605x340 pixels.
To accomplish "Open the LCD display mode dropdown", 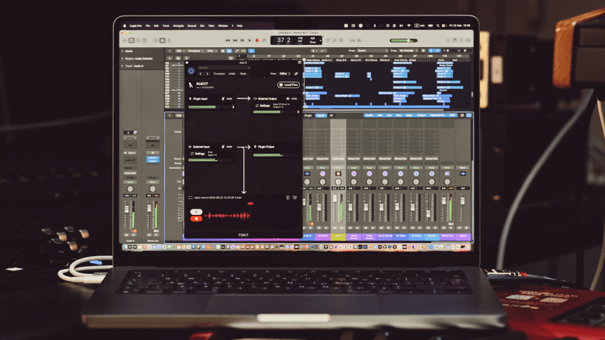I will pos(320,40).
